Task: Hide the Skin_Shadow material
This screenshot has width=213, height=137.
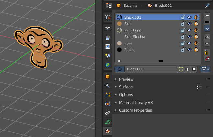Action: tap(190, 37)
